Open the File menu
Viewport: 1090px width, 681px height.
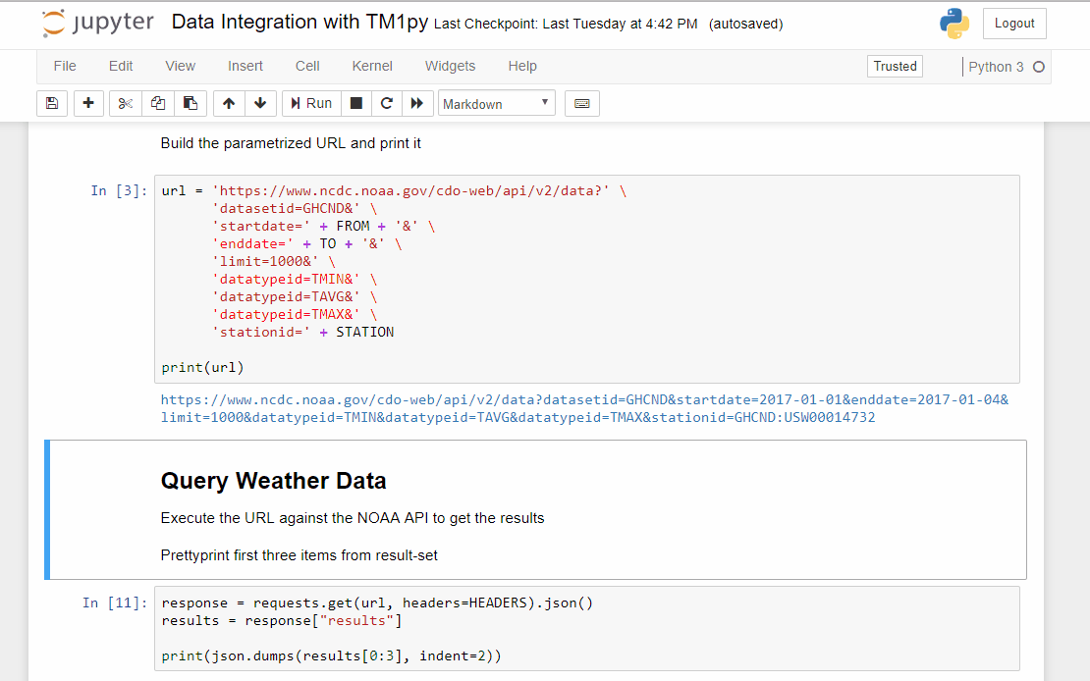[x=65, y=66]
